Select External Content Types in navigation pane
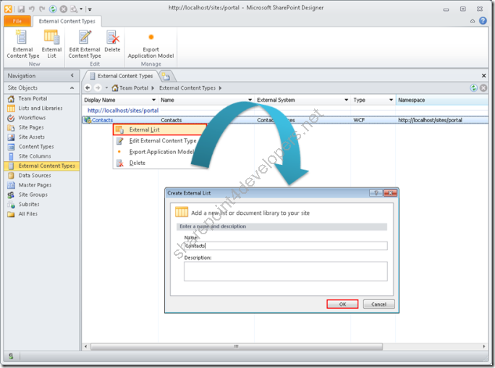The image size is (495, 368). [x=42, y=166]
